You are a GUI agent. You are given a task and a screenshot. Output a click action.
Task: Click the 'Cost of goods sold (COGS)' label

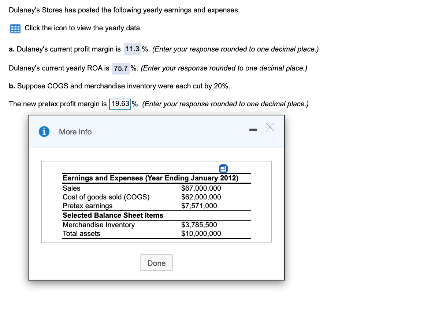106,197
